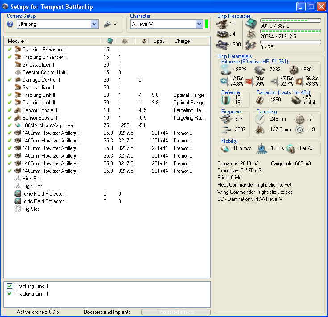Toggle first 1400mm Howitzer Artillery II checkmark
This screenshot has width=328, height=317.
coord(9,133)
